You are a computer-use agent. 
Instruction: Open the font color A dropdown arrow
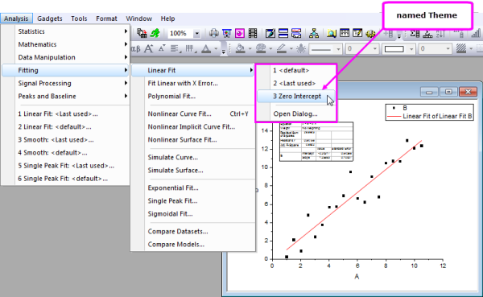point(216,49)
